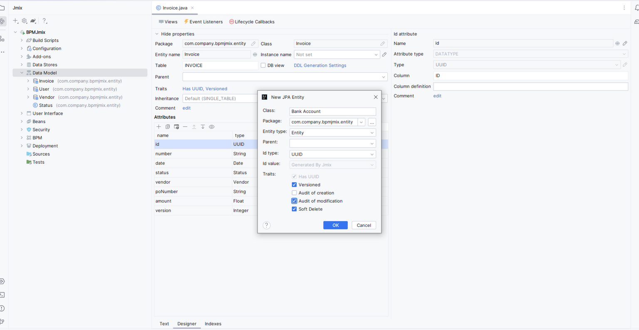The image size is (639, 330).
Task: Select the Jmix tool window icon in left stripe
Action: (2, 21)
